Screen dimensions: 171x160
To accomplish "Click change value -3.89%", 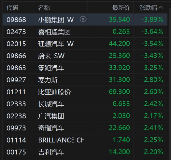I will [x=152, y=20].
